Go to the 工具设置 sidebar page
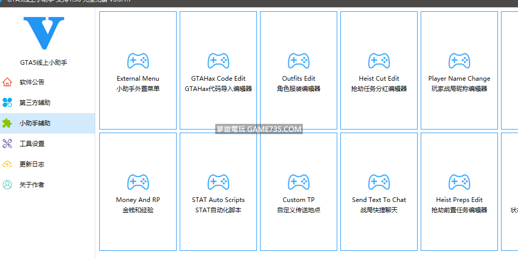Viewport: 518px width, 258px height. pyautogui.click(x=47, y=143)
